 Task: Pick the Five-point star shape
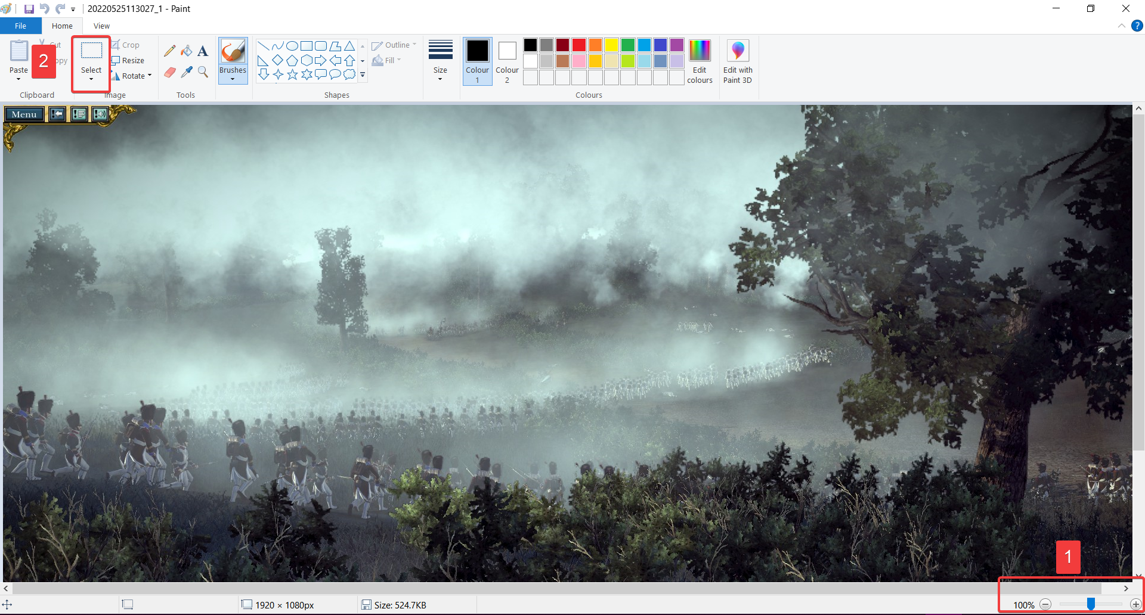pos(292,74)
